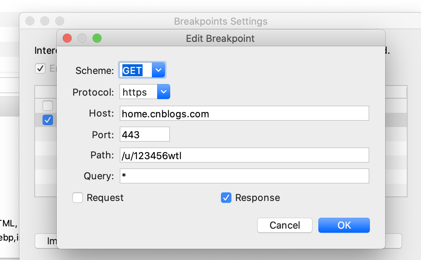Enable the Request checkbox
The image size is (421, 260).
(x=78, y=198)
